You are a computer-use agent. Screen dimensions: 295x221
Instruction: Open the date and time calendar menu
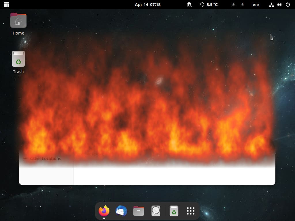pos(148,5)
